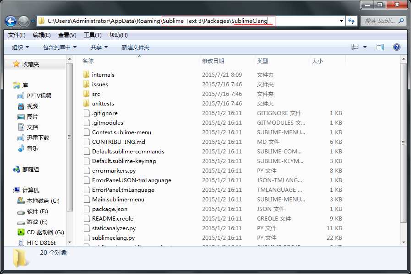Viewport: 411px width, 274px height.
Task: Open the 编辑(E) menu
Action: tap(42, 35)
